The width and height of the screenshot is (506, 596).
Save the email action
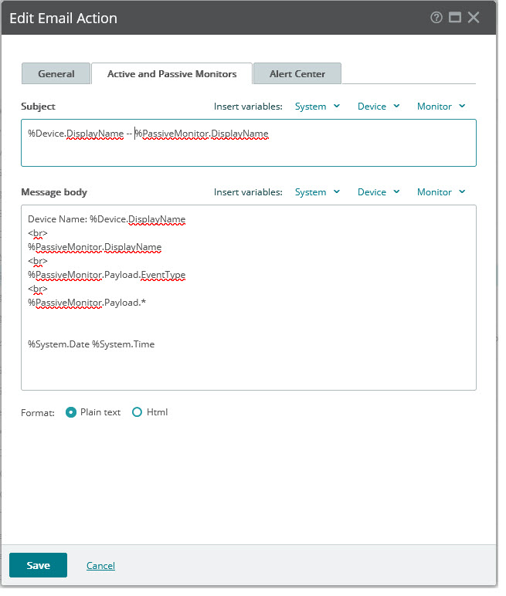point(38,565)
